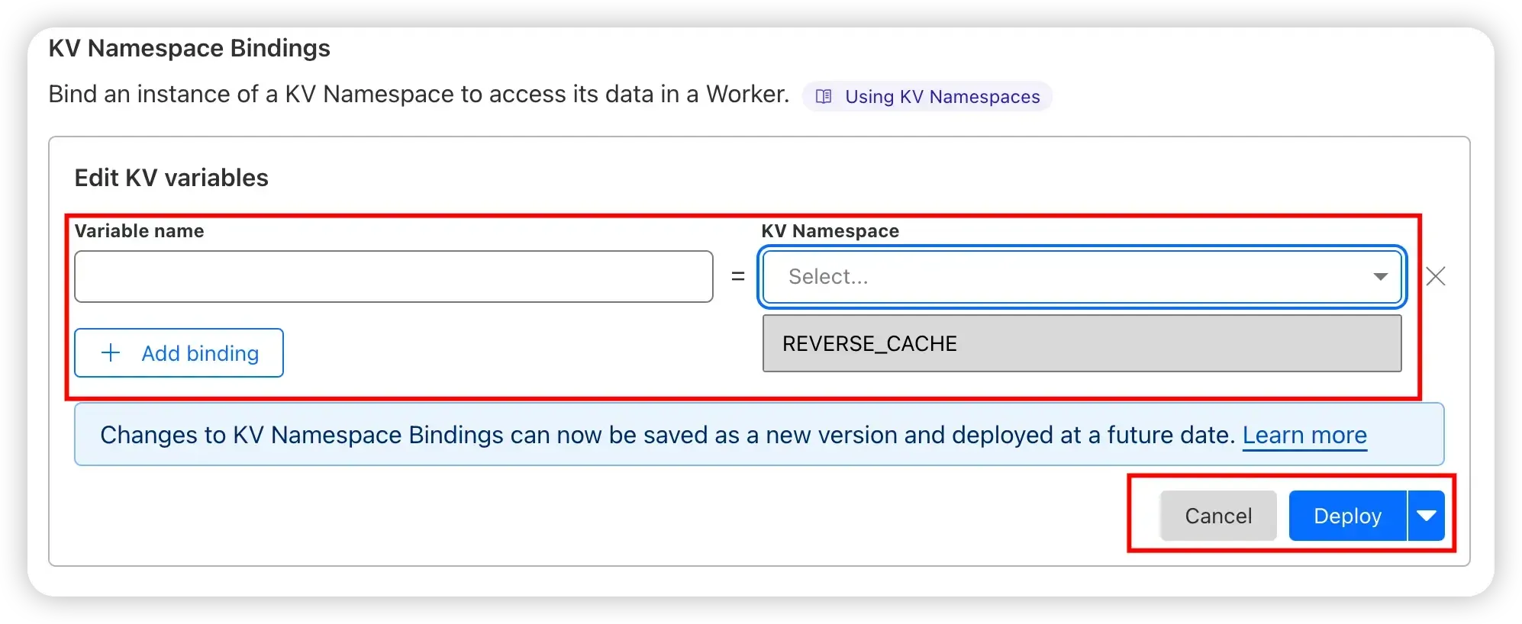The image size is (1522, 624).
Task: Click the plus icon on Add binding
Action: click(111, 352)
